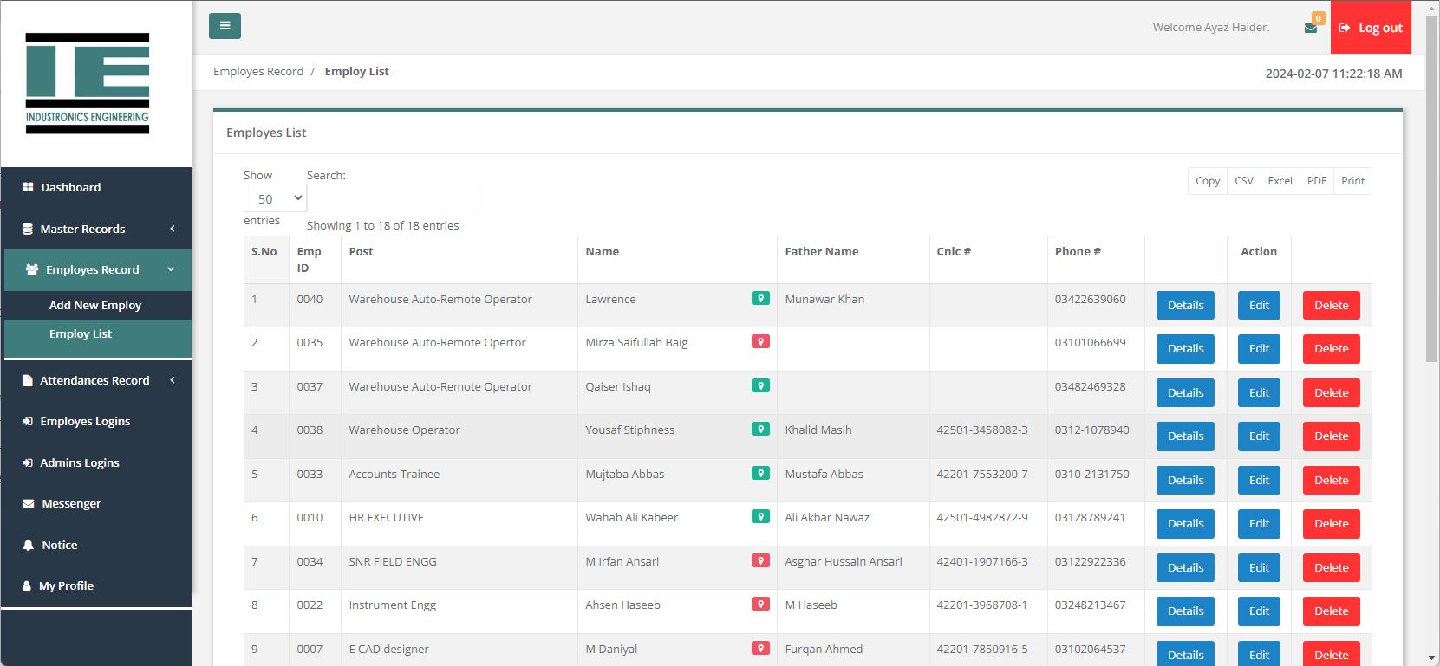Click the red location marker beside Mirza Saifullah Baig
The width and height of the screenshot is (1440, 666).
click(760, 342)
